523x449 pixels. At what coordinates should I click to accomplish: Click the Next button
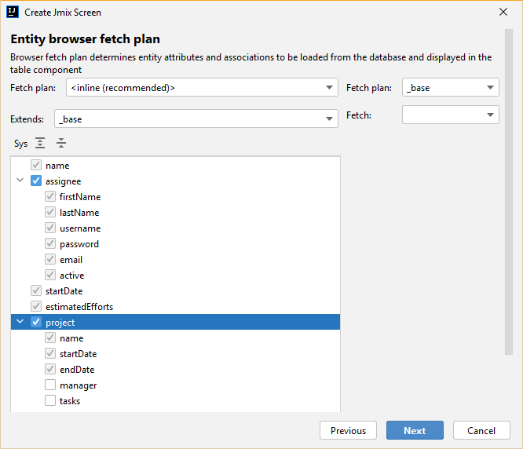click(x=415, y=430)
